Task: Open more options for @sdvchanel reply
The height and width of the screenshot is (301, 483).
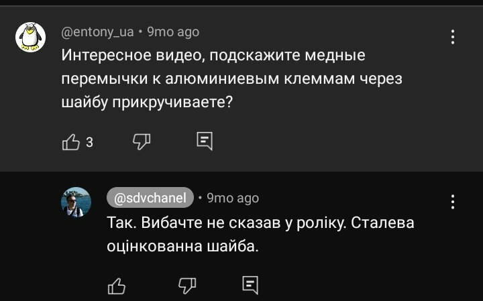Action: pyautogui.click(x=453, y=202)
